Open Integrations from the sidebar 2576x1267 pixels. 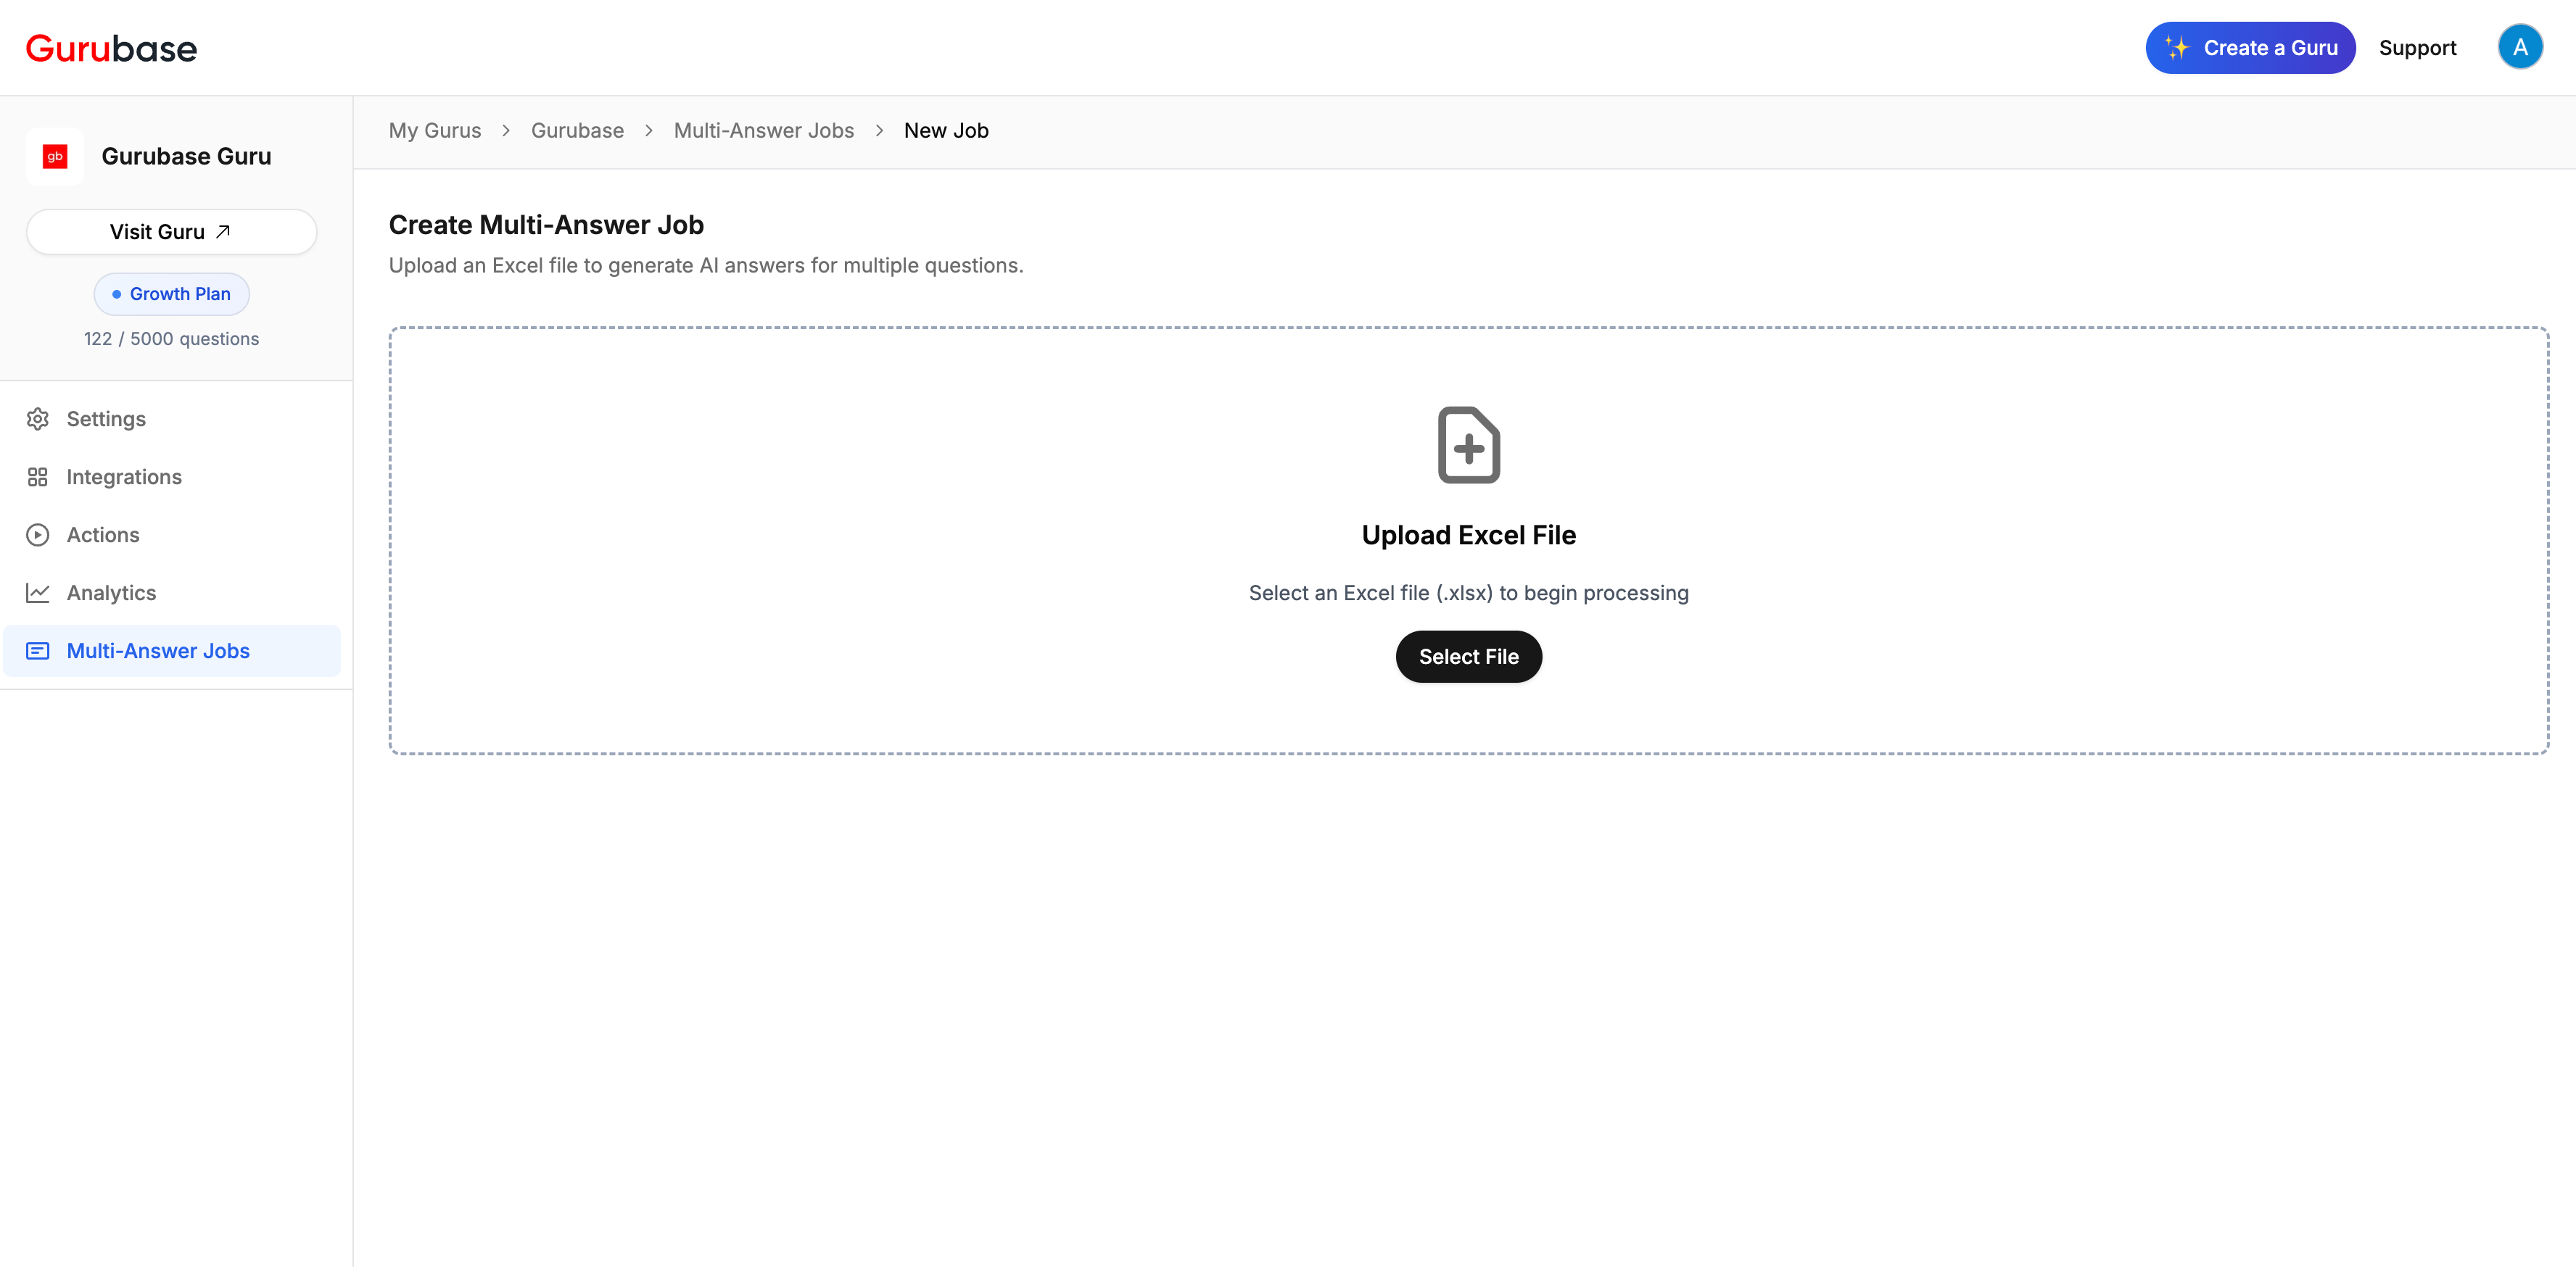[x=124, y=477]
